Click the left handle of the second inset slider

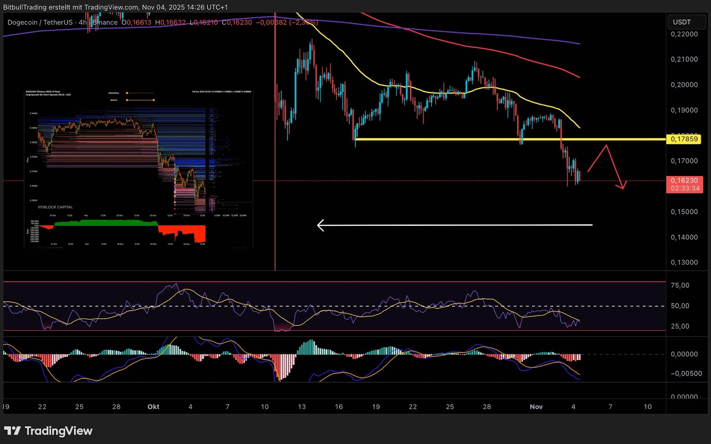point(127,100)
